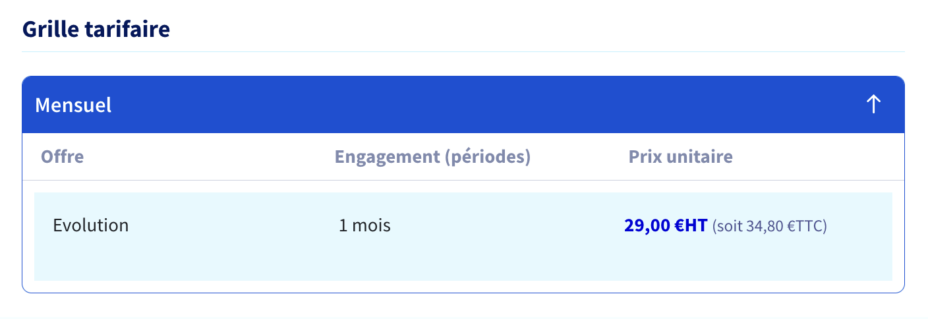
Task: Sort by the Offre column header
Action: (63, 157)
